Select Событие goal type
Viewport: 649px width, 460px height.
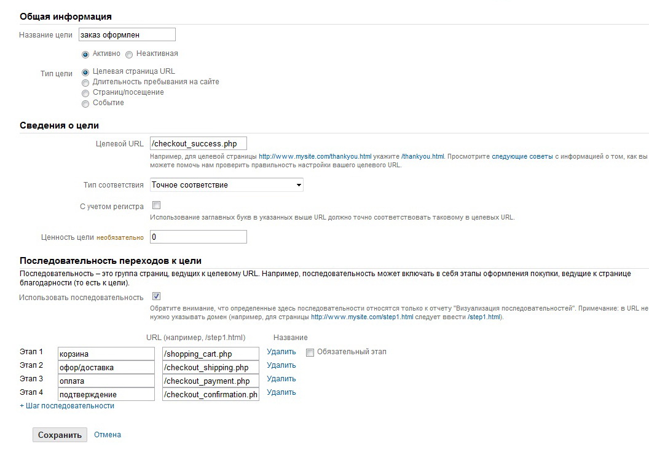[x=85, y=103]
